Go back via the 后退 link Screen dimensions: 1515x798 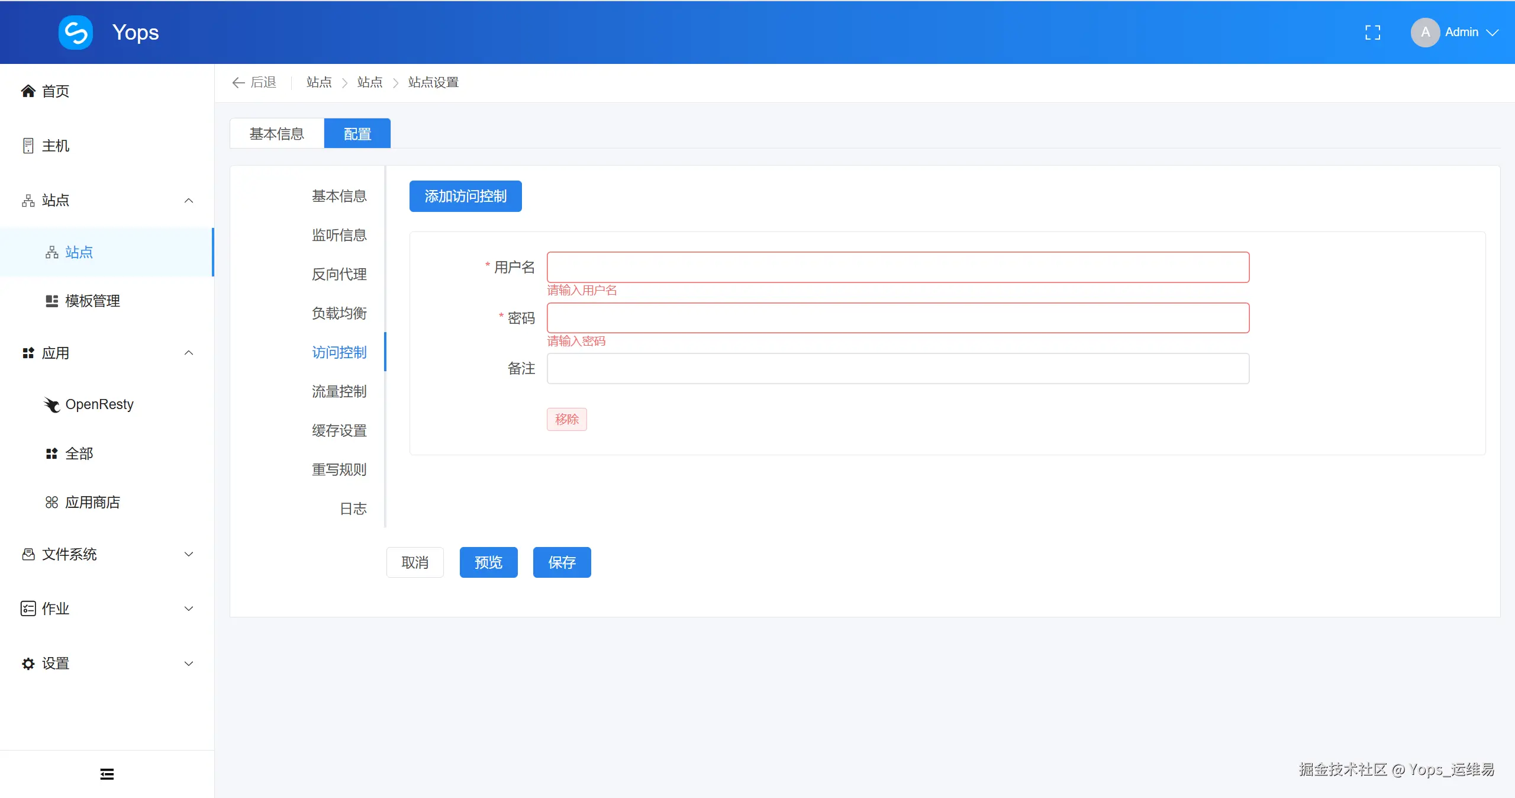263,83
